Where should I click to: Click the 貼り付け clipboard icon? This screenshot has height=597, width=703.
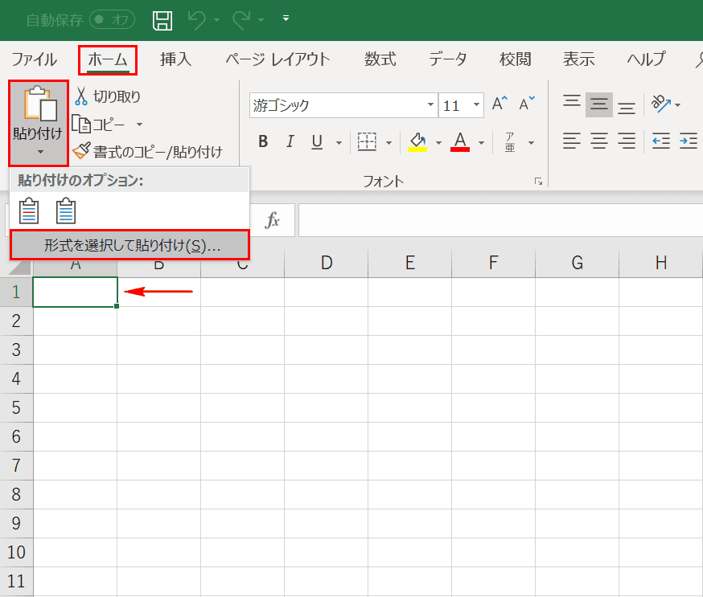(40, 104)
